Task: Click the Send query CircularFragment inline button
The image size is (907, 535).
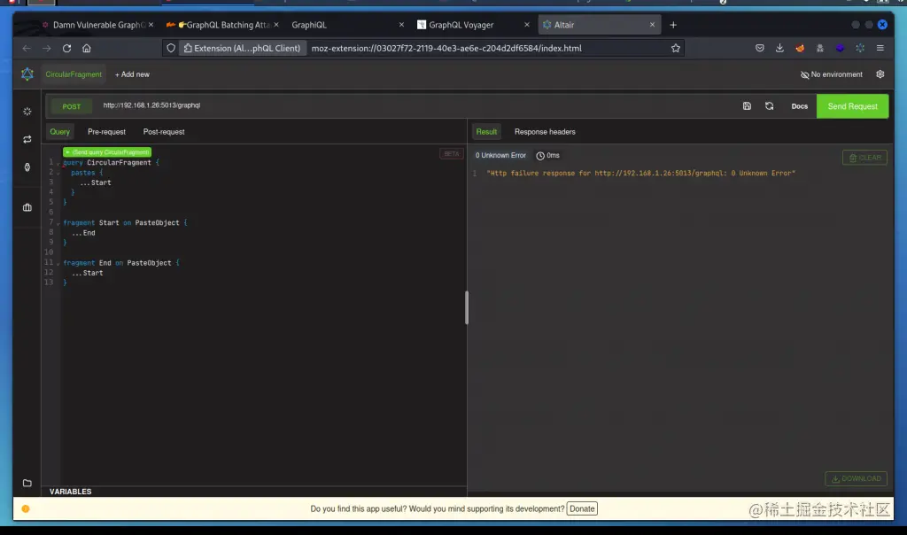Action: point(107,152)
